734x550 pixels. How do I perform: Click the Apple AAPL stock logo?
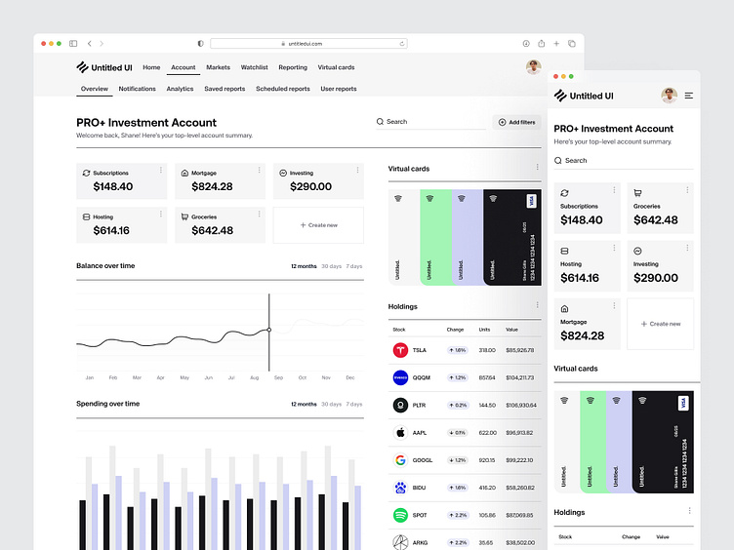tap(399, 432)
